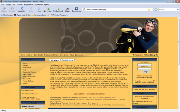Screen dimensions: 180x112
Task: Open Discussion Forum in the top navigation
Action: click(51, 55)
